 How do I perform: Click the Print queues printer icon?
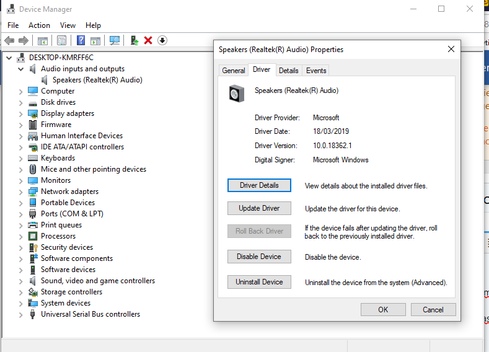point(33,225)
